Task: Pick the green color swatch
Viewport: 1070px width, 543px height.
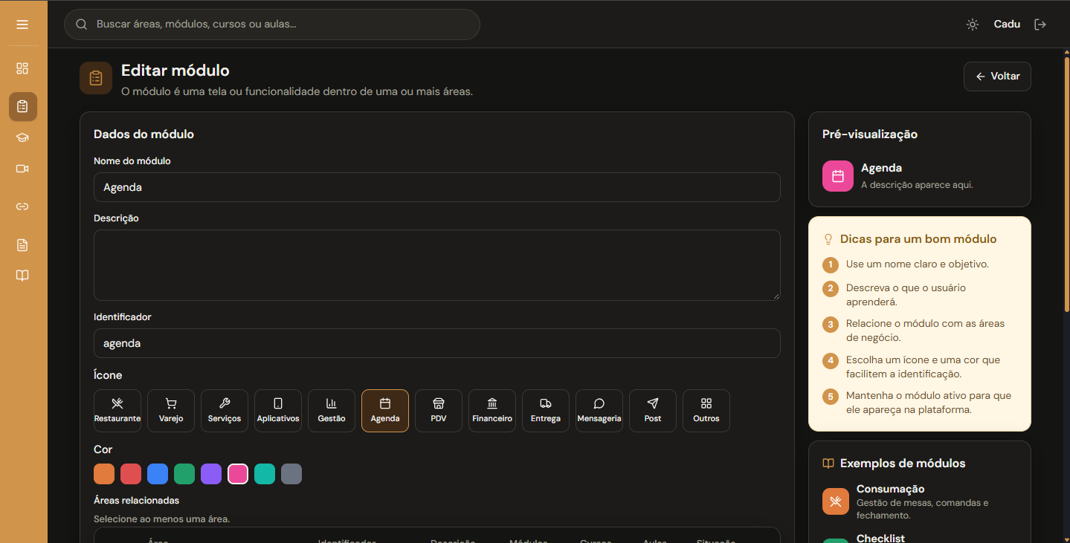Action: 184,474
